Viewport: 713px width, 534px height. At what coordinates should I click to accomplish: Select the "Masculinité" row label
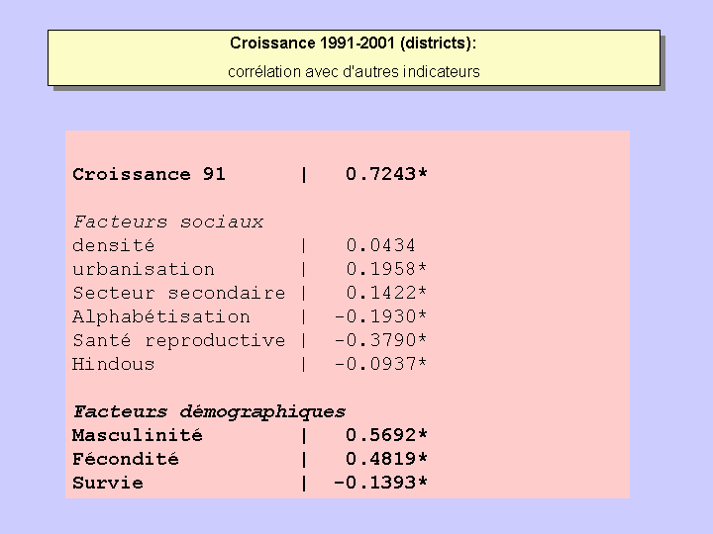(x=137, y=436)
